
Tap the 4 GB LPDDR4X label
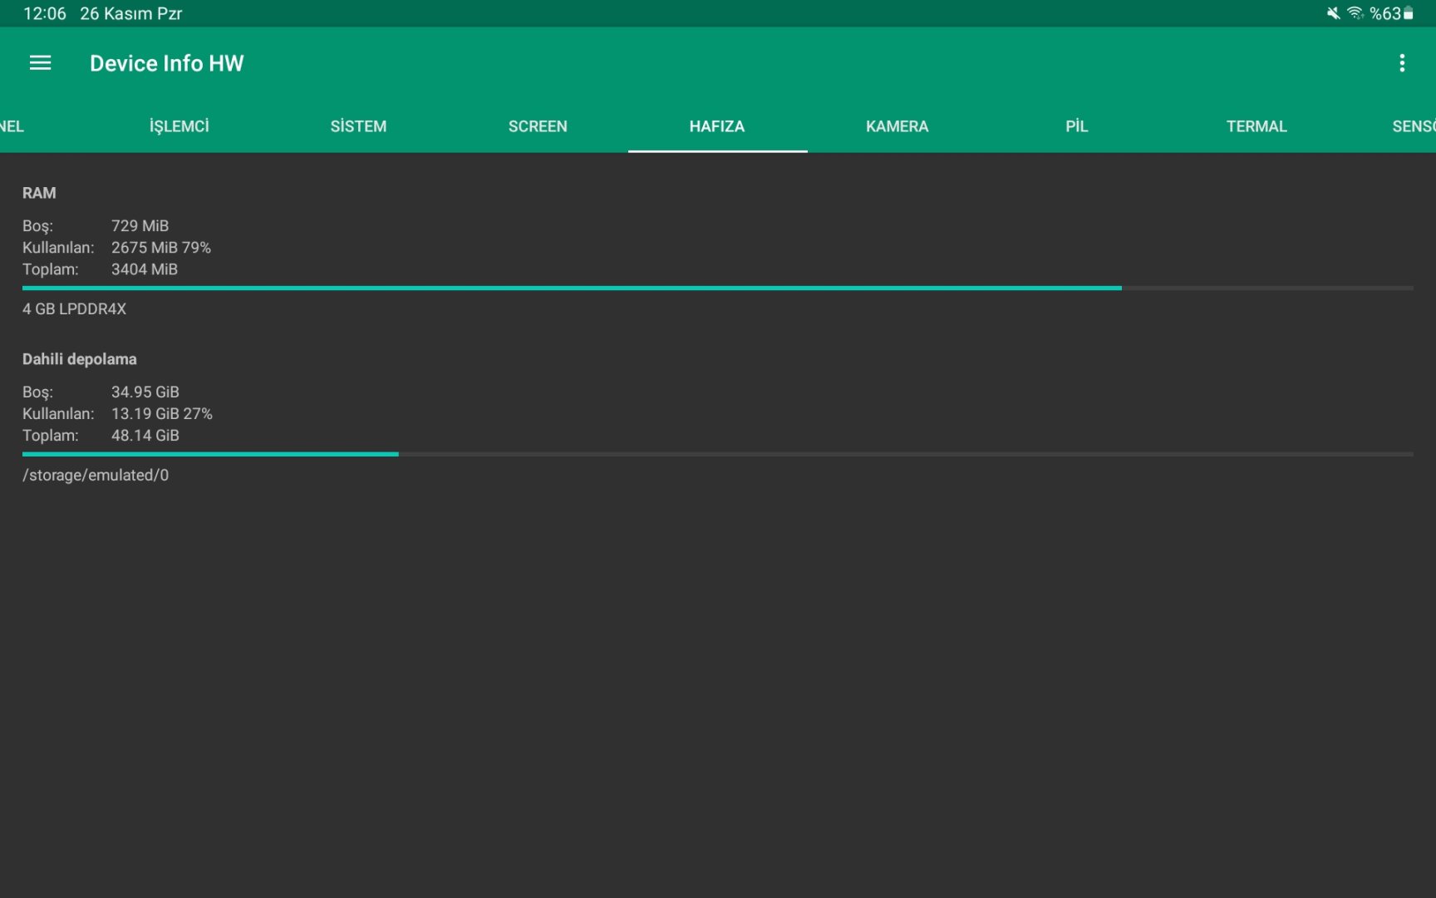pyautogui.click(x=74, y=308)
